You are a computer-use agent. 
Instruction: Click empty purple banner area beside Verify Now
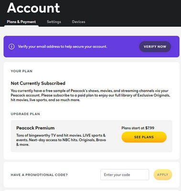(x=123, y=47)
